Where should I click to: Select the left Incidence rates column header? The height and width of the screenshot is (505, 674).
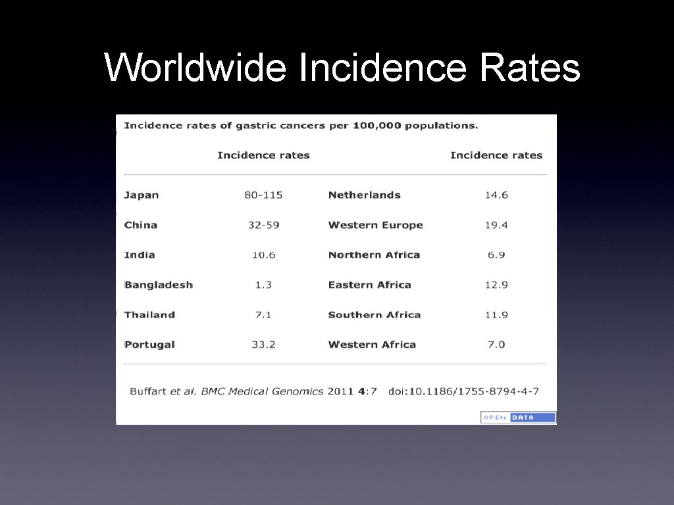263,155
